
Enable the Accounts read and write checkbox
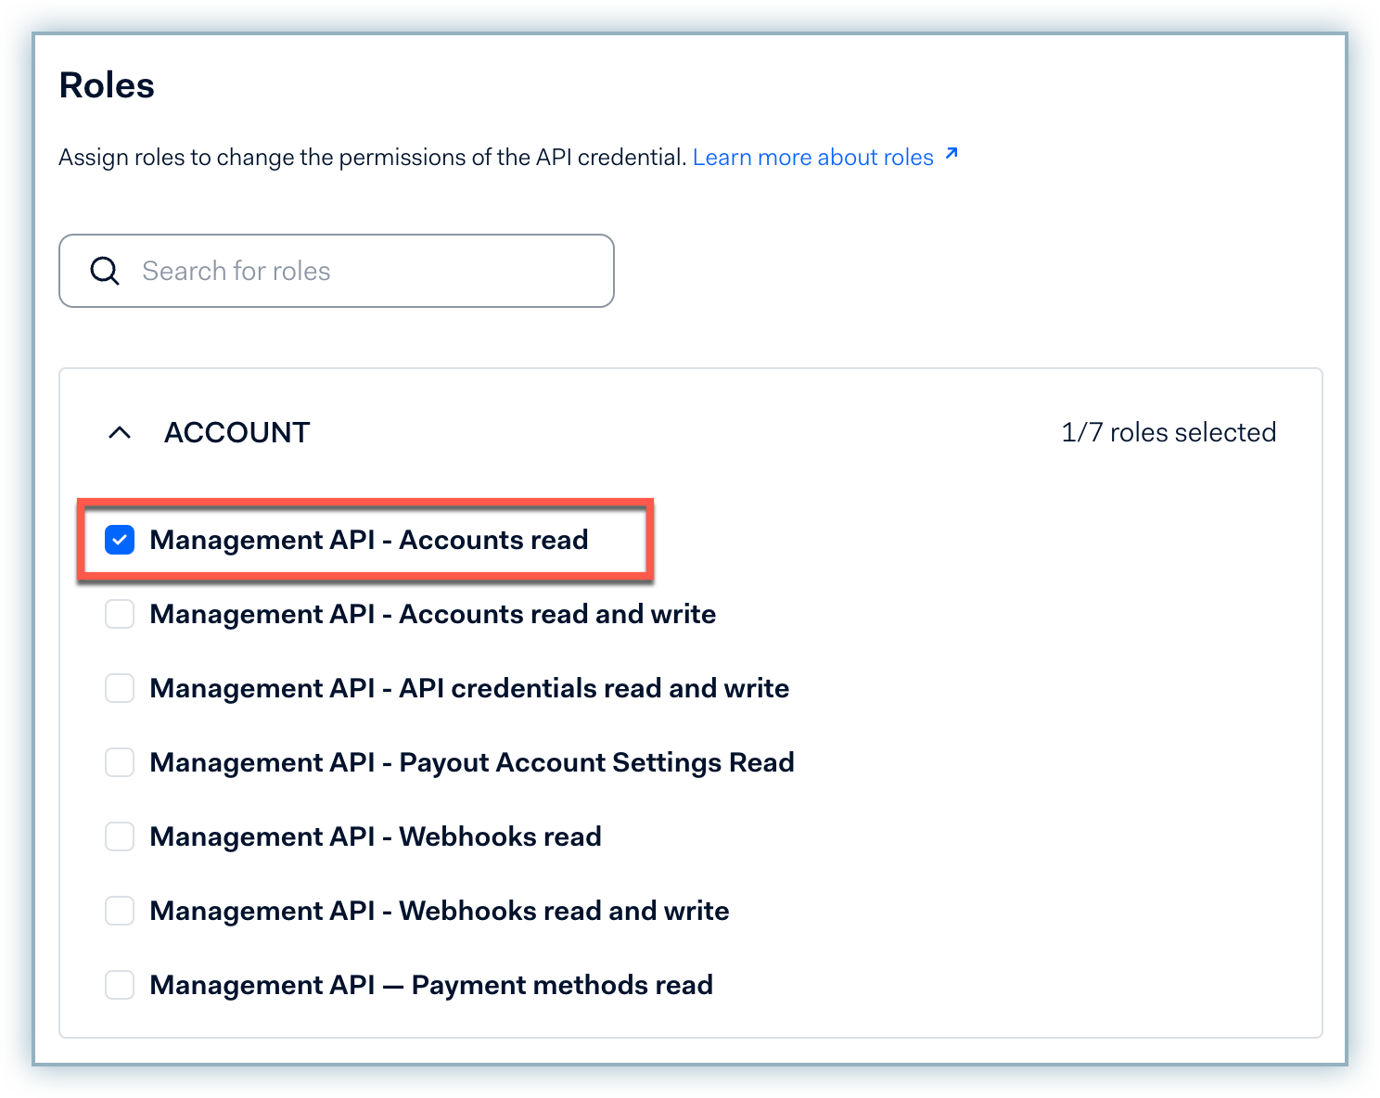[120, 614]
